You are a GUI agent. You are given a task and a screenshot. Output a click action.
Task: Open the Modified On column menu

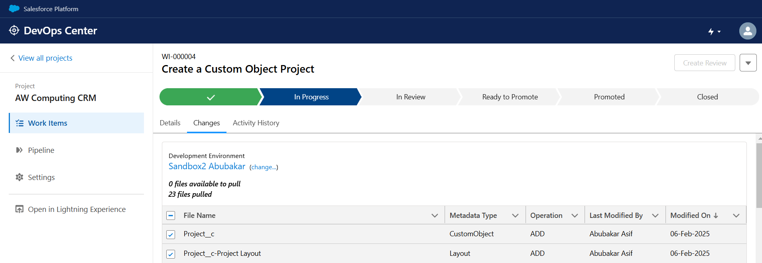point(736,216)
